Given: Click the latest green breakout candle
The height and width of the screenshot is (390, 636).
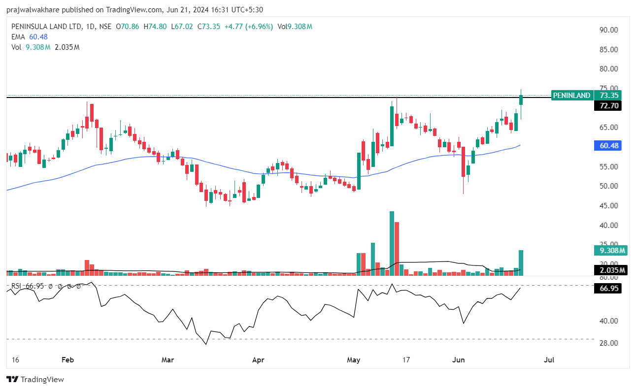Looking at the screenshot, I should [x=521, y=100].
